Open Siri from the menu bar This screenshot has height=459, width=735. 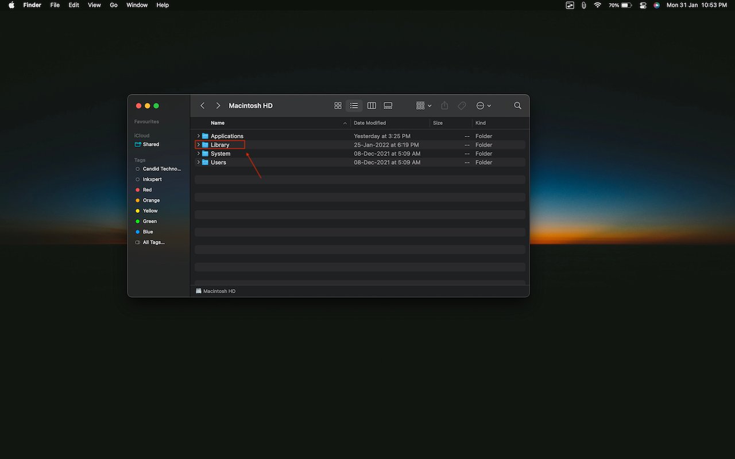click(x=656, y=5)
